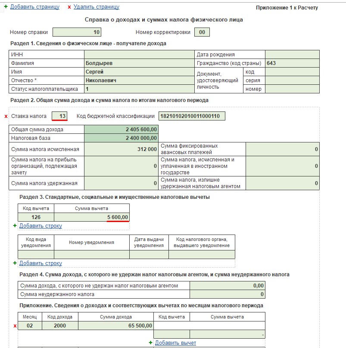Edit the Отчество field with Николаевич

pos(139,80)
